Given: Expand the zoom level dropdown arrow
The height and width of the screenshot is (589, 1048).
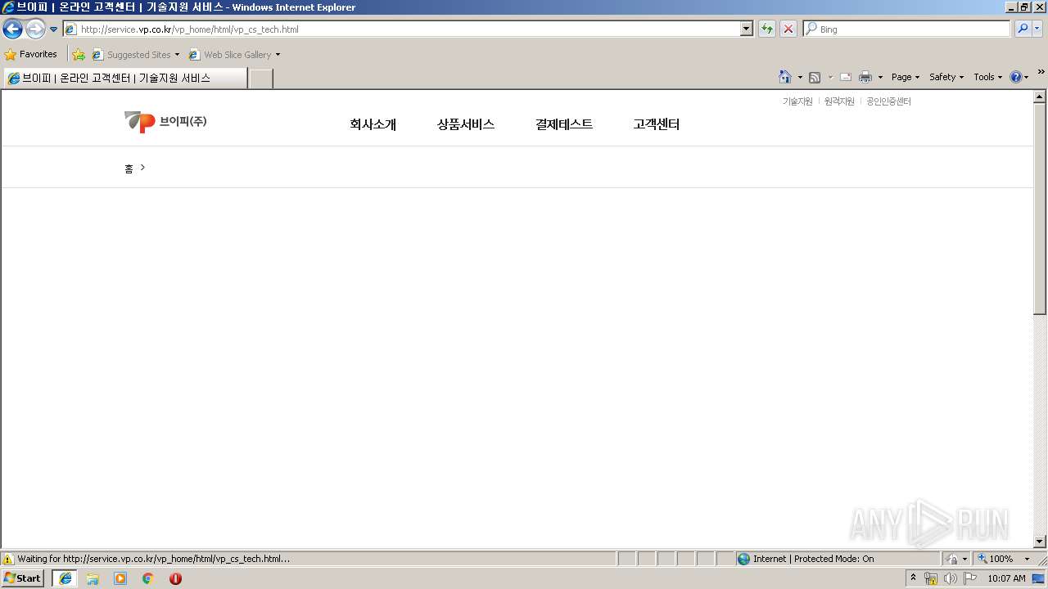Looking at the screenshot, I should (1027, 559).
